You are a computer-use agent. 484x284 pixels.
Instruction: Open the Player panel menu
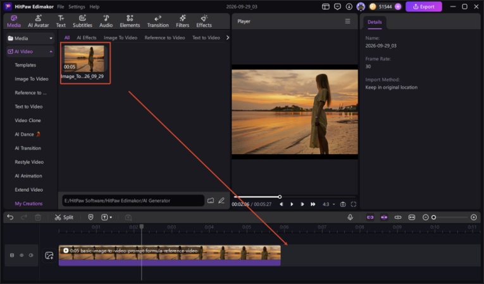pos(347,21)
